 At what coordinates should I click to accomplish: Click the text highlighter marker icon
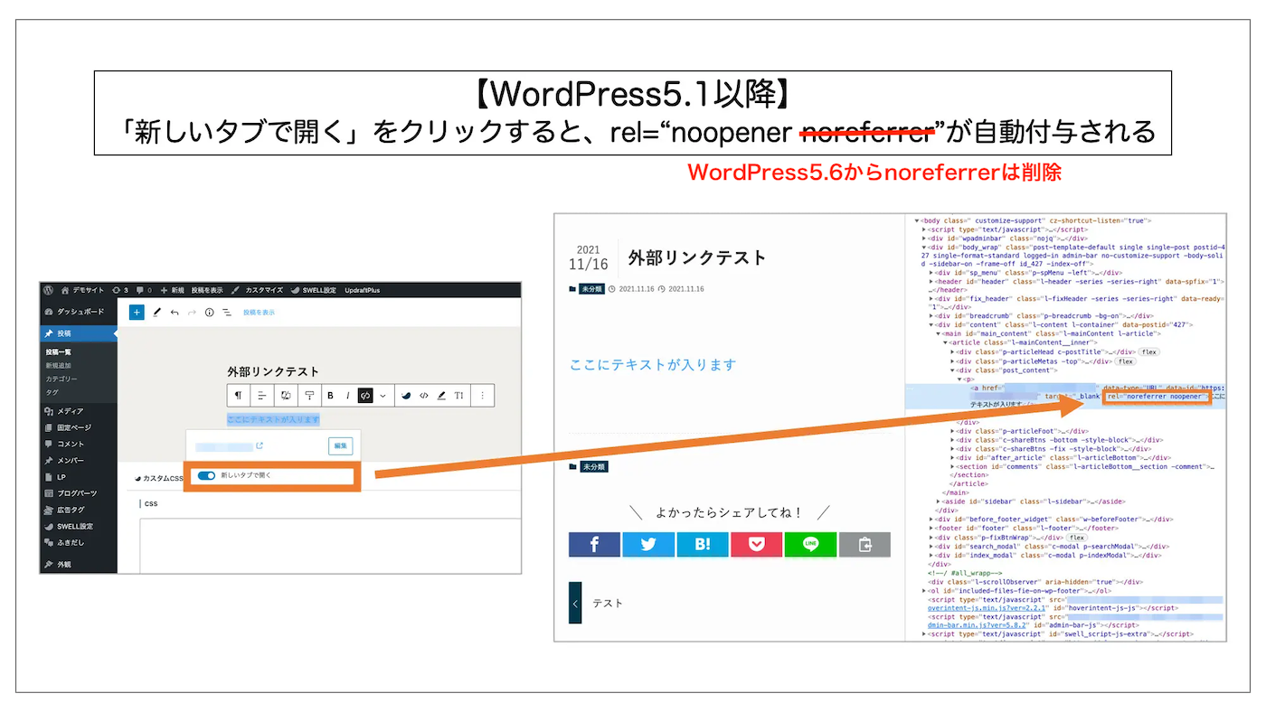point(441,395)
